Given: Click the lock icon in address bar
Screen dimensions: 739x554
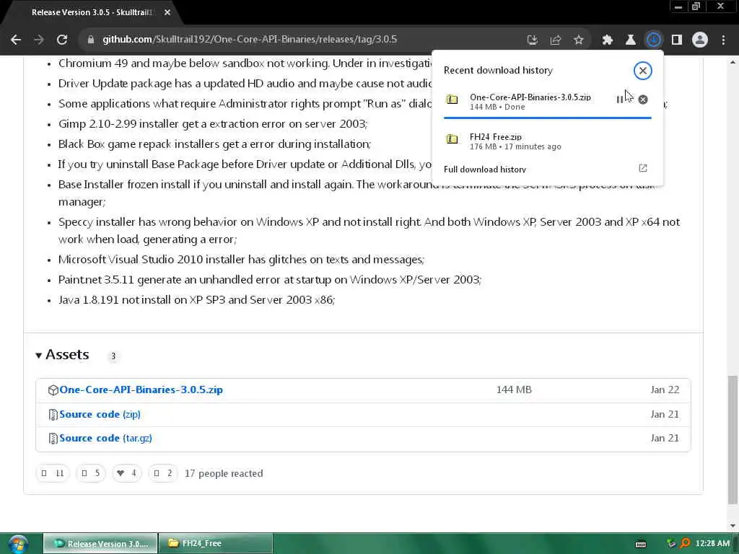Looking at the screenshot, I should pyautogui.click(x=90, y=40).
